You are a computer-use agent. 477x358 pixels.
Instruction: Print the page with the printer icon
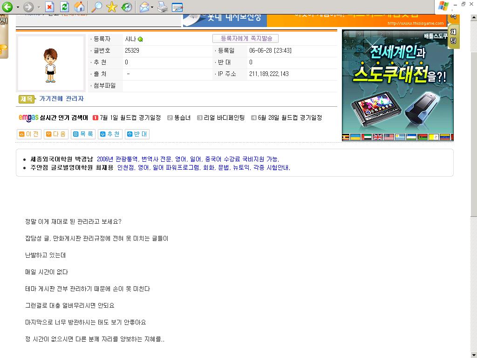[163, 7]
